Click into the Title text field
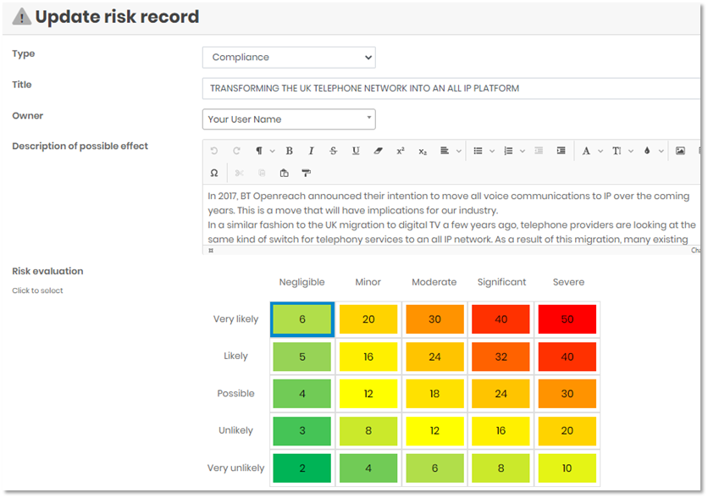Screen dimensions: 708x498 coord(449,88)
